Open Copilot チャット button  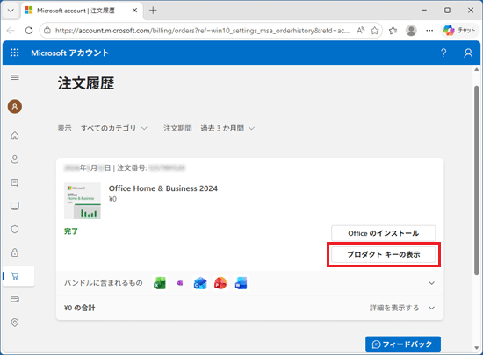click(x=459, y=31)
